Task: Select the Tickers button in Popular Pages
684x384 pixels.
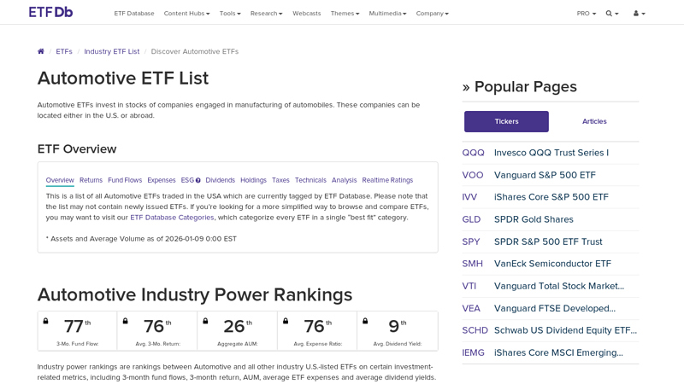Action: [506, 121]
